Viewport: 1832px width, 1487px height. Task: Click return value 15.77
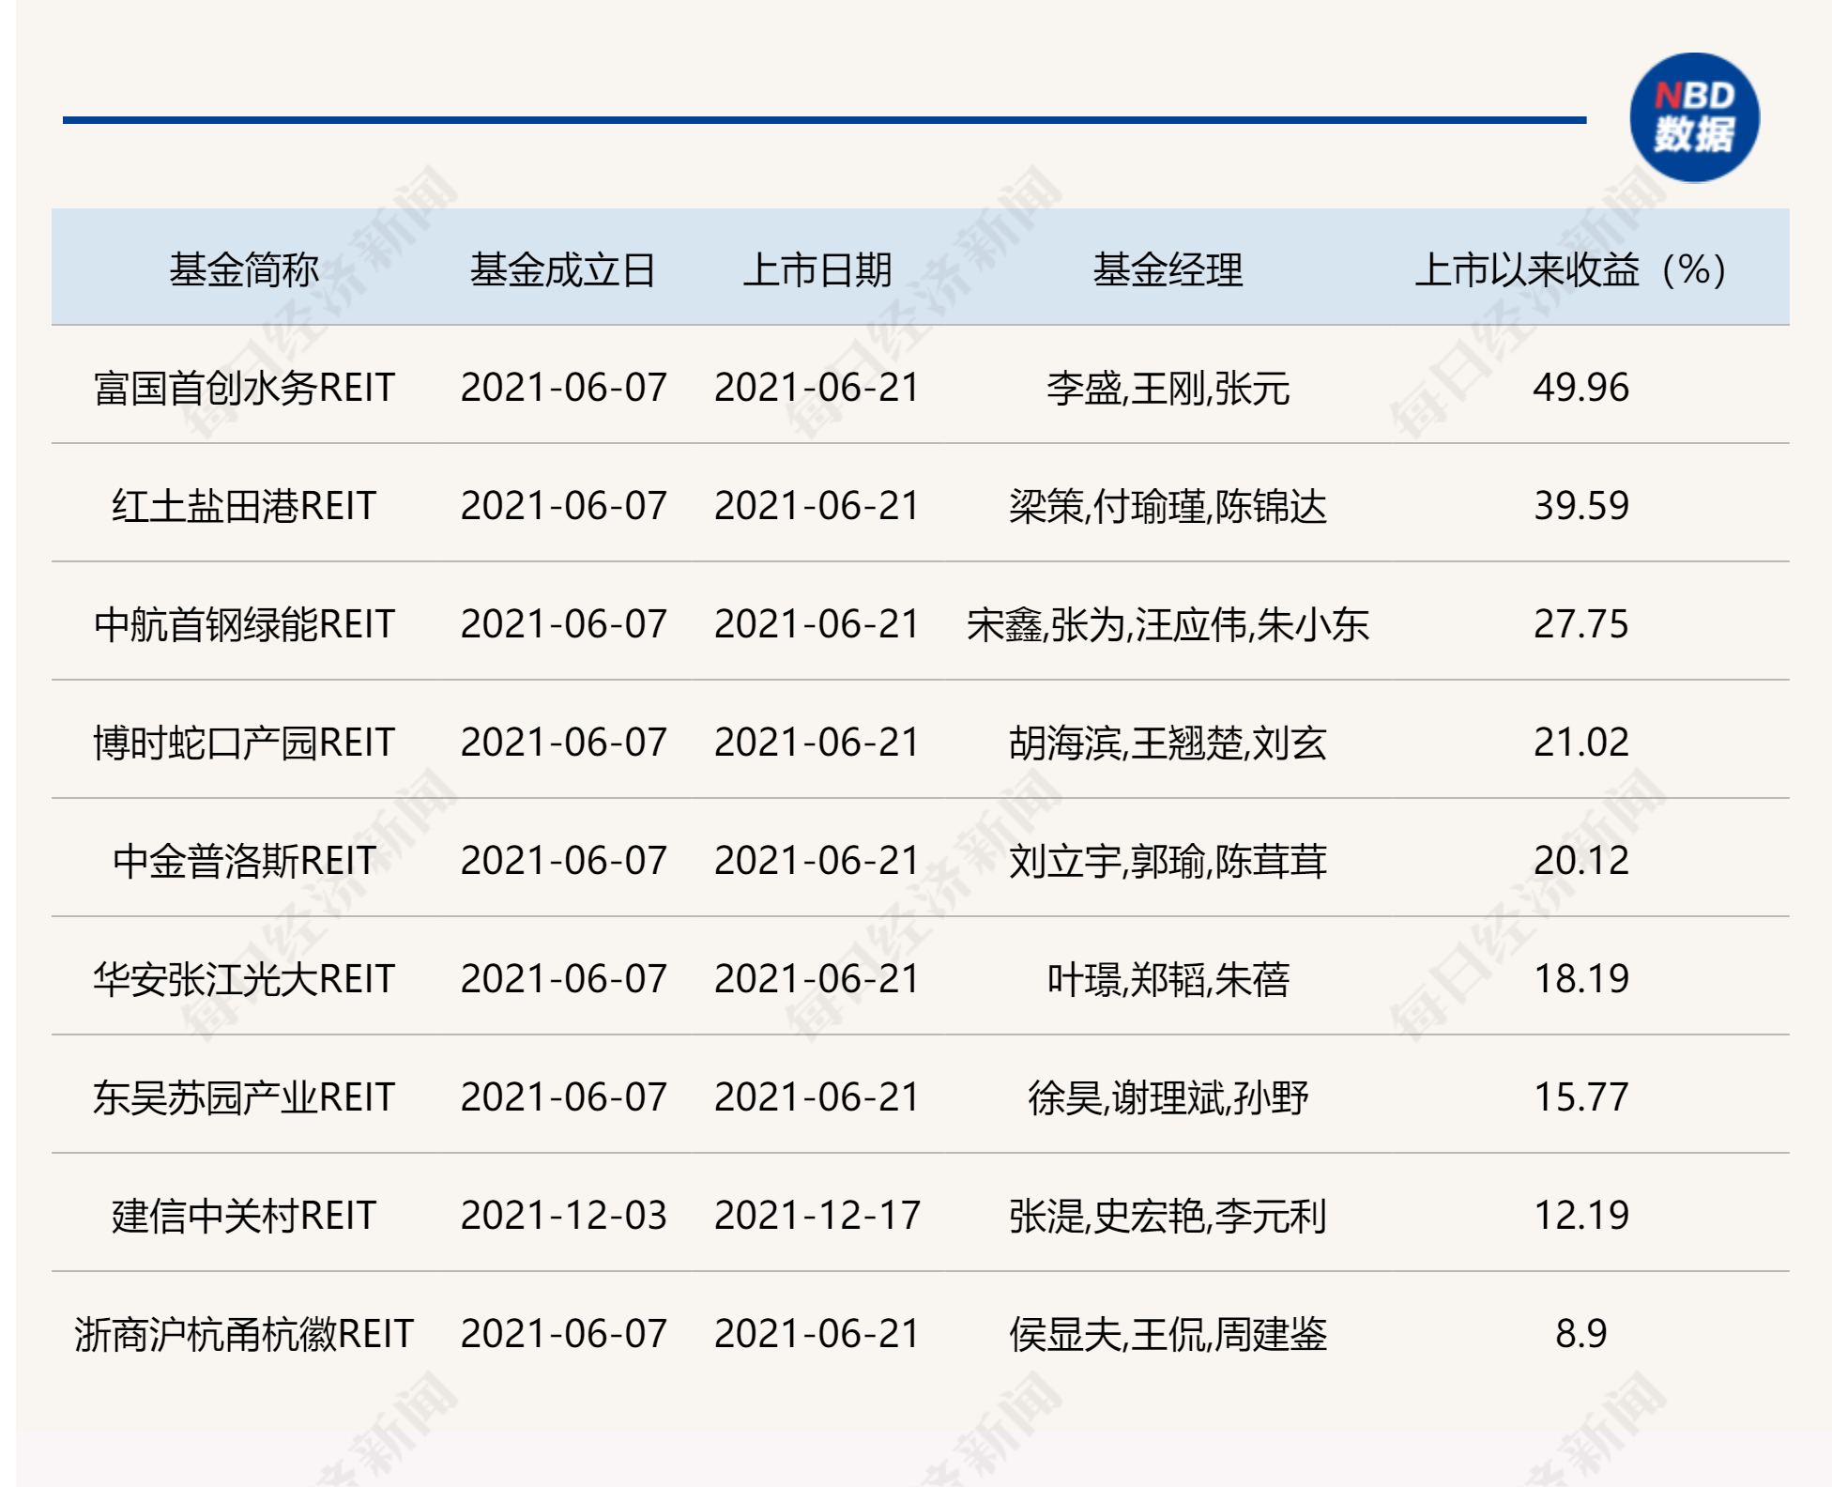pyautogui.click(x=1581, y=1097)
